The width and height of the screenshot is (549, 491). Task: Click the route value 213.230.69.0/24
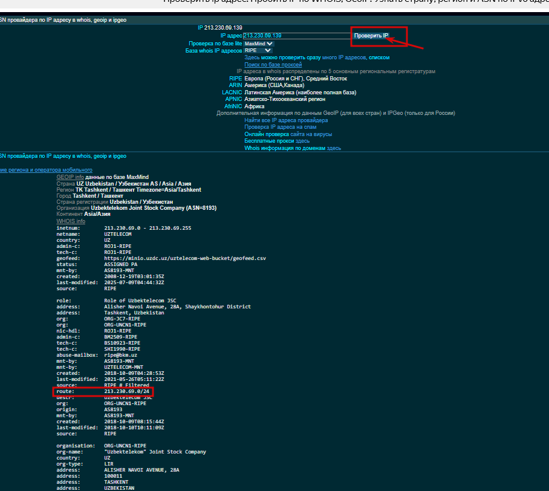point(127,391)
